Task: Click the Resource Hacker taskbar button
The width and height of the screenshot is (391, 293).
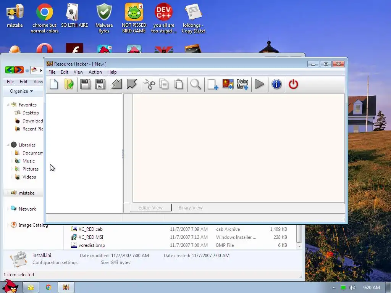Action: 66,288
